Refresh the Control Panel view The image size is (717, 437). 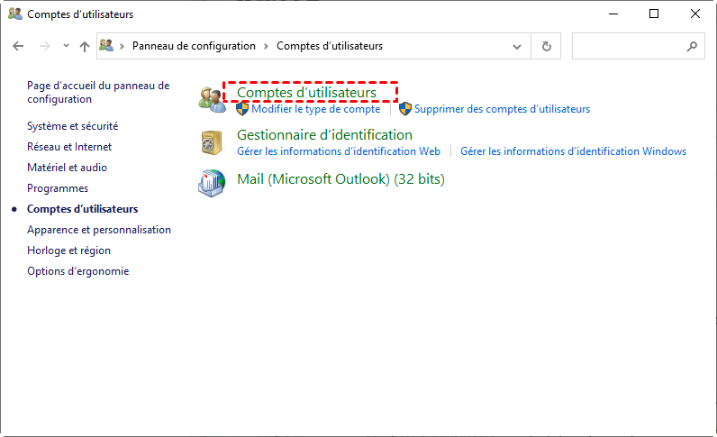547,46
